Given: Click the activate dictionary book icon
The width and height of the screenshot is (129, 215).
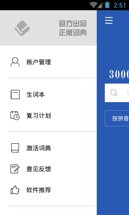Looking at the screenshot, I should click(x=15, y=148).
